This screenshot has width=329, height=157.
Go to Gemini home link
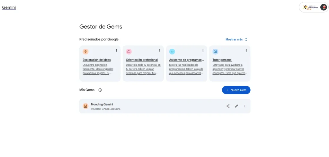[9, 8]
